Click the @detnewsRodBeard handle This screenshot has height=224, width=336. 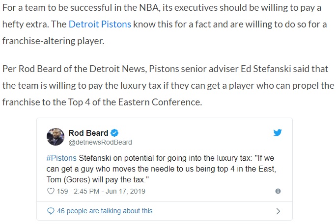pos(100,142)
